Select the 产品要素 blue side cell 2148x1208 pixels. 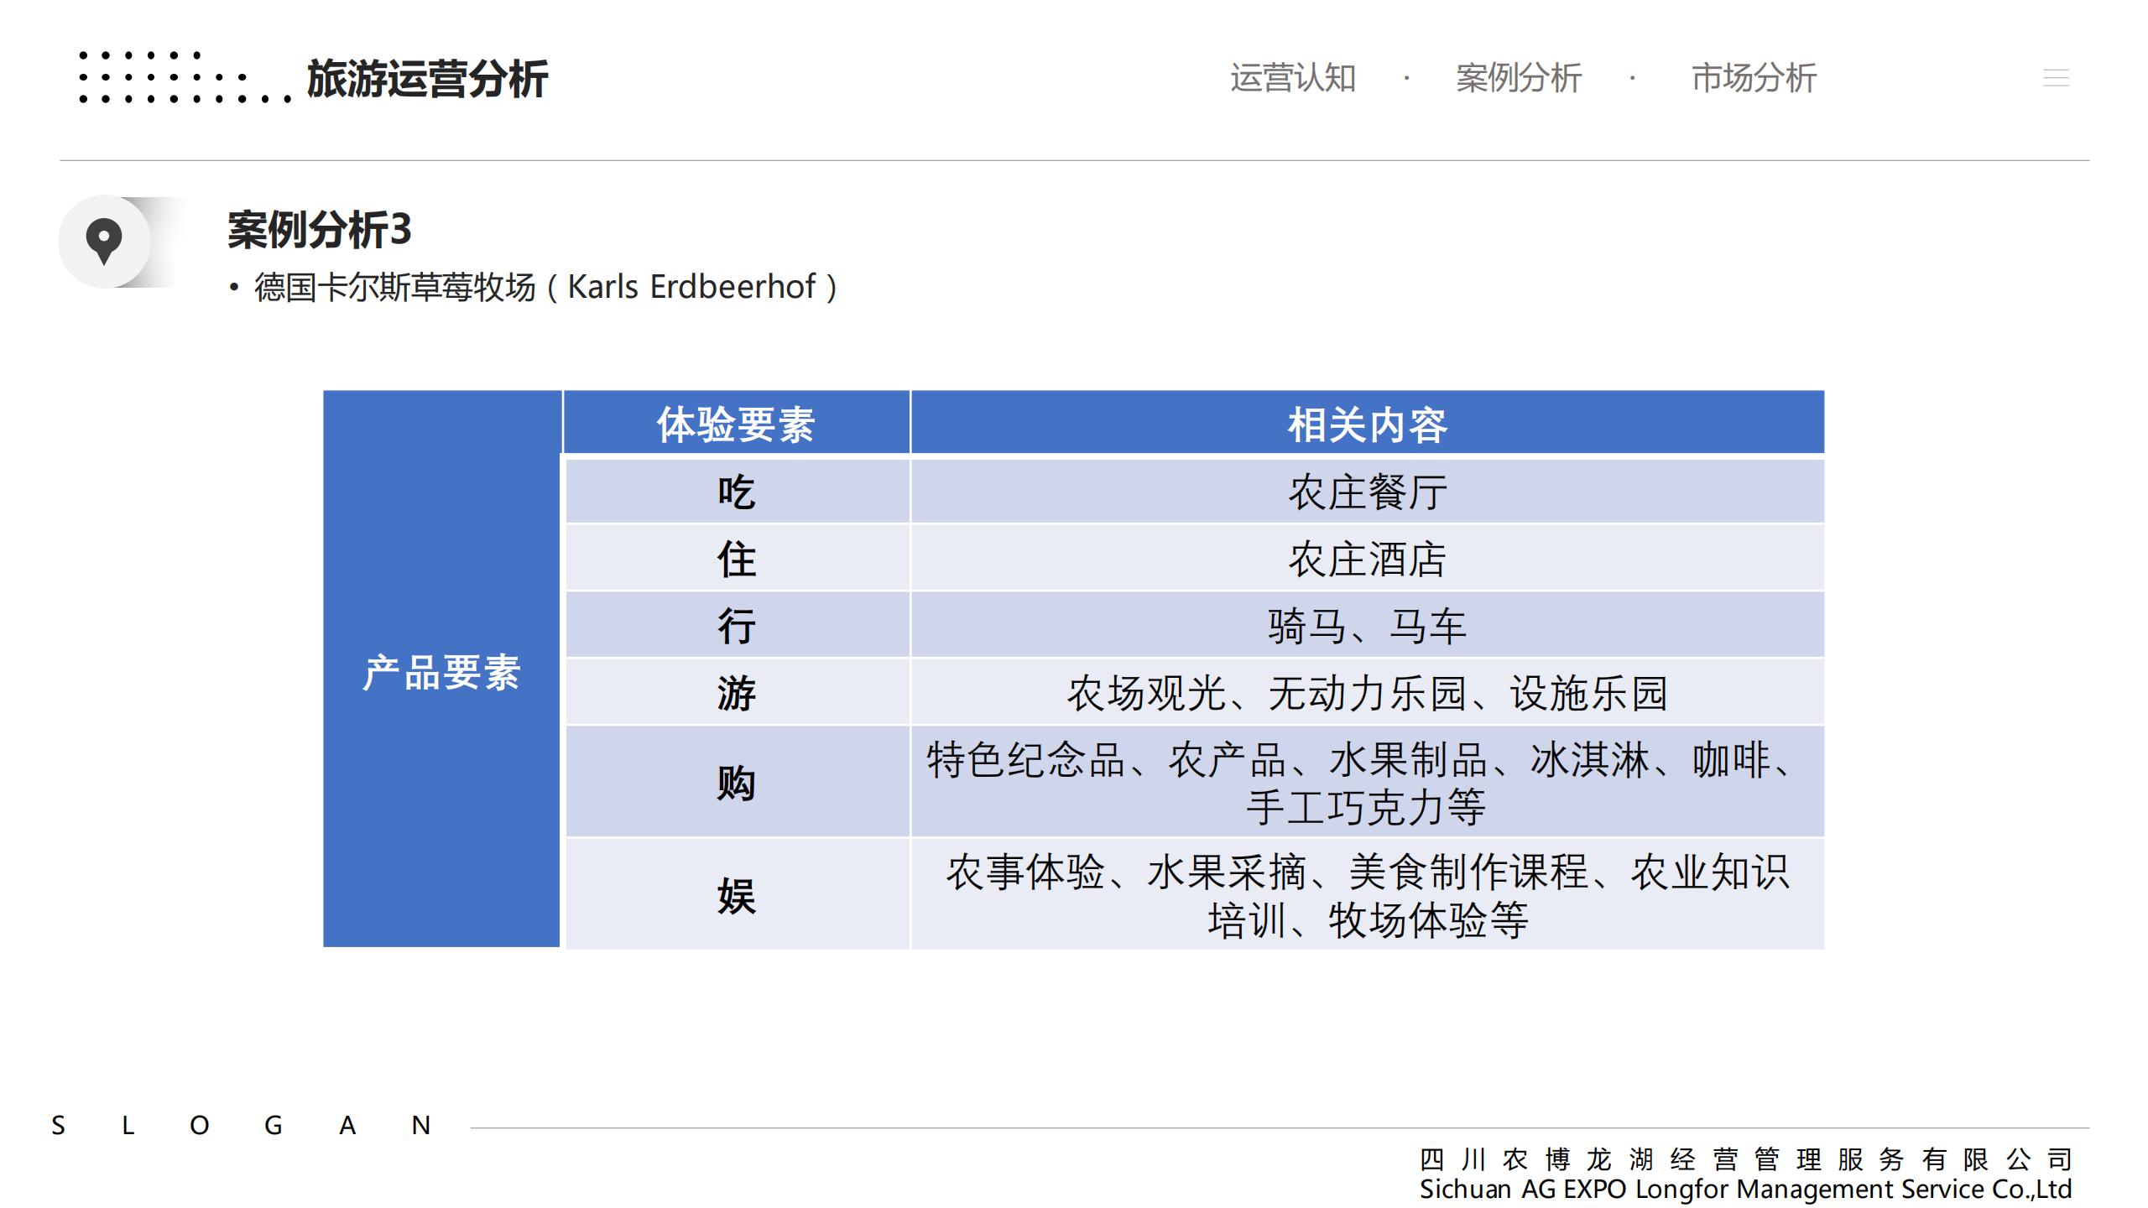point(441,673)
